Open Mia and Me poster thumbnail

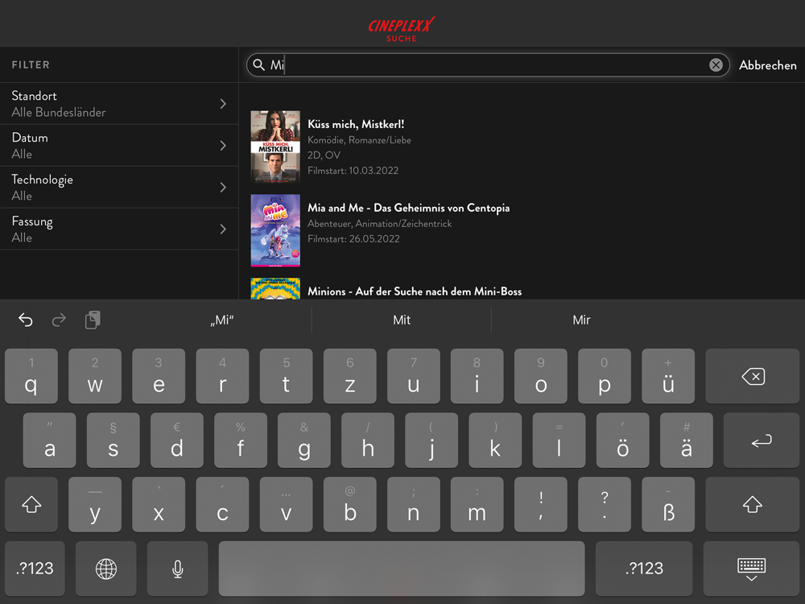coord(275,230)
